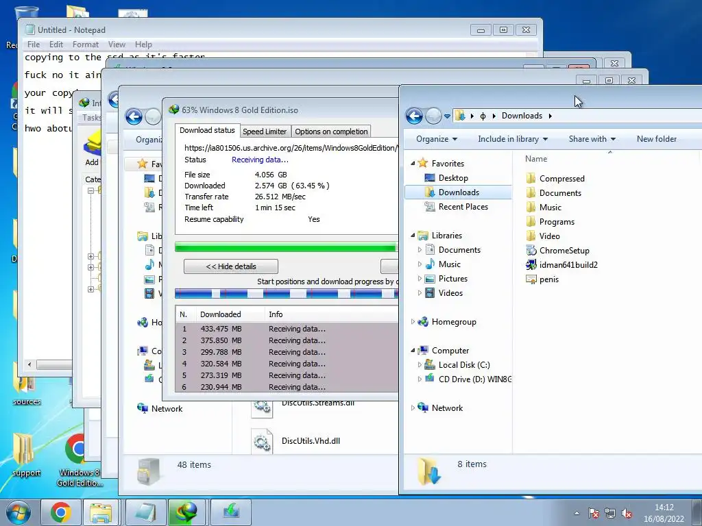
Task: Select connection row 1 with 433.475 MB
Action: pyautogui.click(x=287, y=329)
